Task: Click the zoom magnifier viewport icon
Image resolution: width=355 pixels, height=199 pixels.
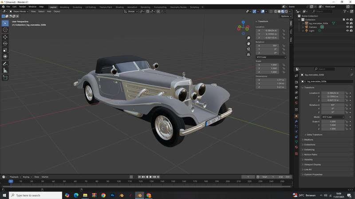Action: (248, 38)
